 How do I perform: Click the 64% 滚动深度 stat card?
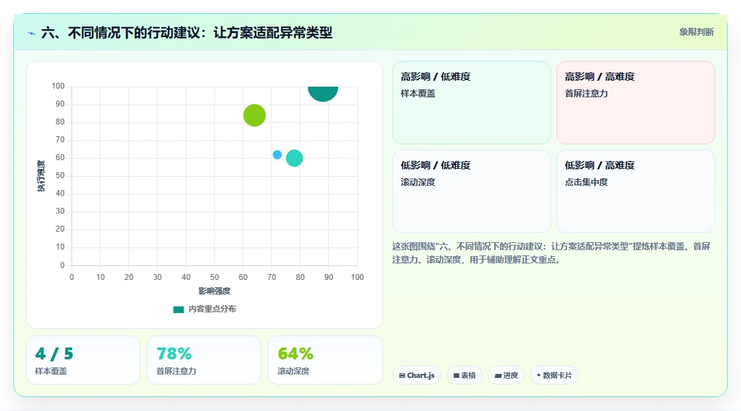325,361
